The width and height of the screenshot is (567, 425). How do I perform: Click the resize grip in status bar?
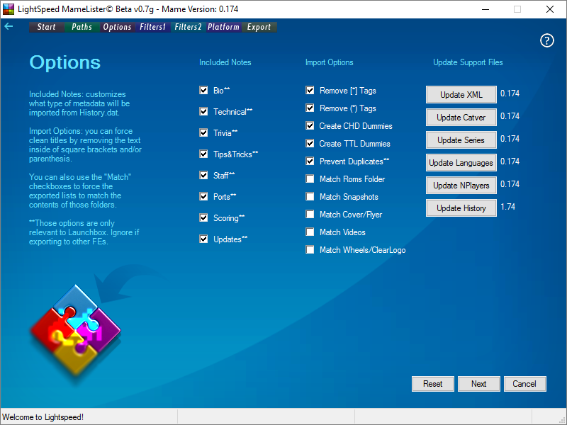pos(561,419)
